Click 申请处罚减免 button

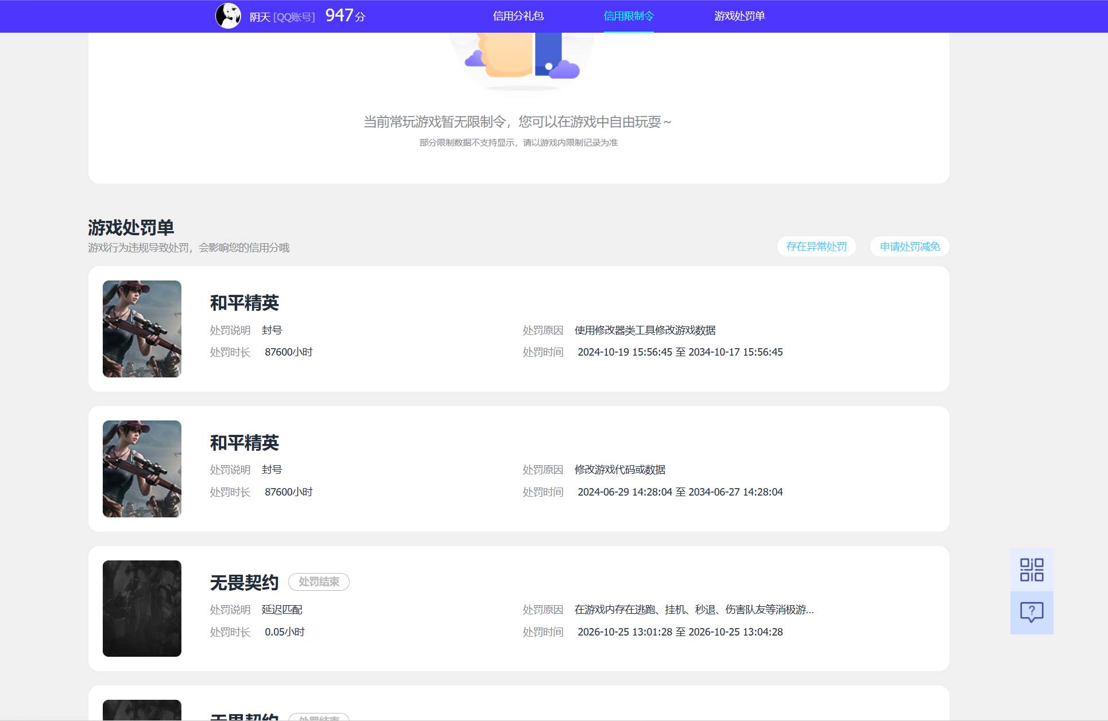[910, 247]
